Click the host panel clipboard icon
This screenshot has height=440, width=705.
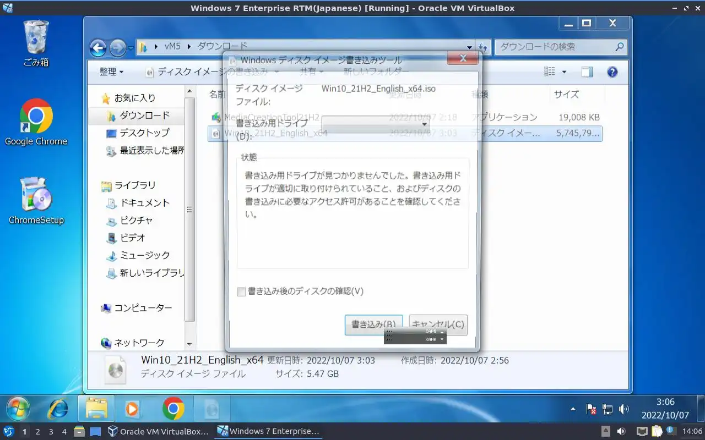657,431
